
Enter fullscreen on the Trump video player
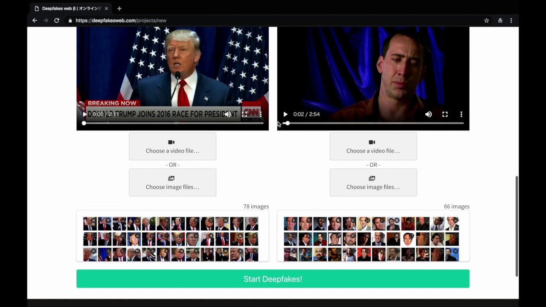(244, 114)
